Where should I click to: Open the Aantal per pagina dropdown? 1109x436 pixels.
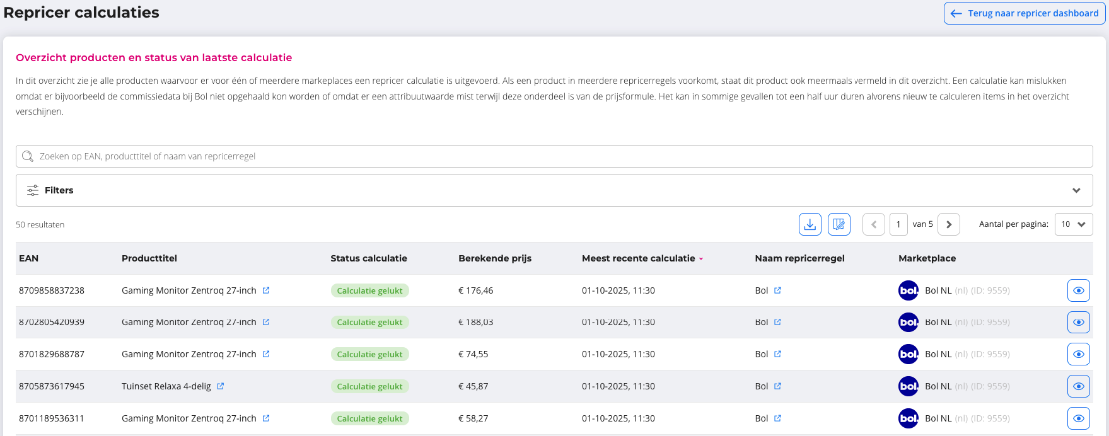[x=1073, y=224]
